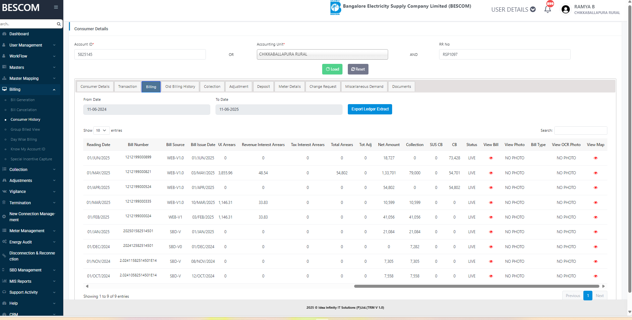This screenshot has width=632, height=320.
Task: Click the To Date field
Action: pyautogui.click(x=279, y=109)
